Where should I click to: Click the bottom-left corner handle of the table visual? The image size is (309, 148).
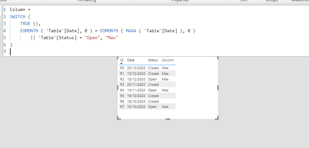coord(119,118)
